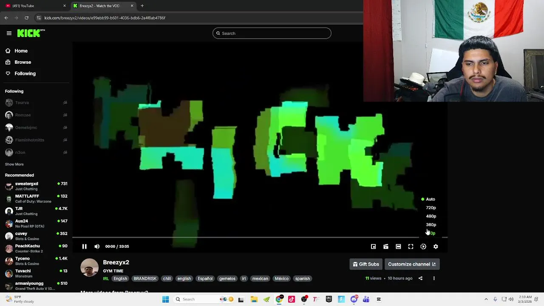
Task: Pause the VOD playback
Action: pos(84,246)
